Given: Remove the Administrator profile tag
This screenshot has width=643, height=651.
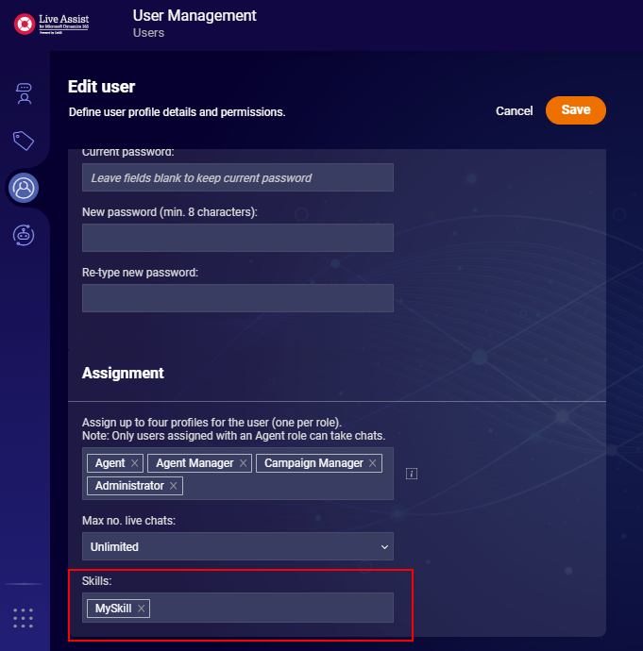Looking at the screenshot, I should tap(173, 486).
